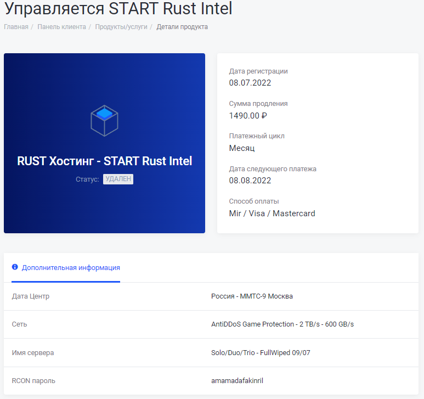Open the Дополнительная информация tab

tap(70, 268)
